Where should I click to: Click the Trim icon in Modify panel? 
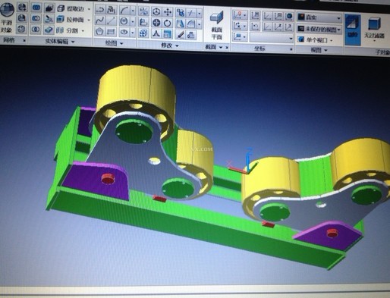pos(192,13)
